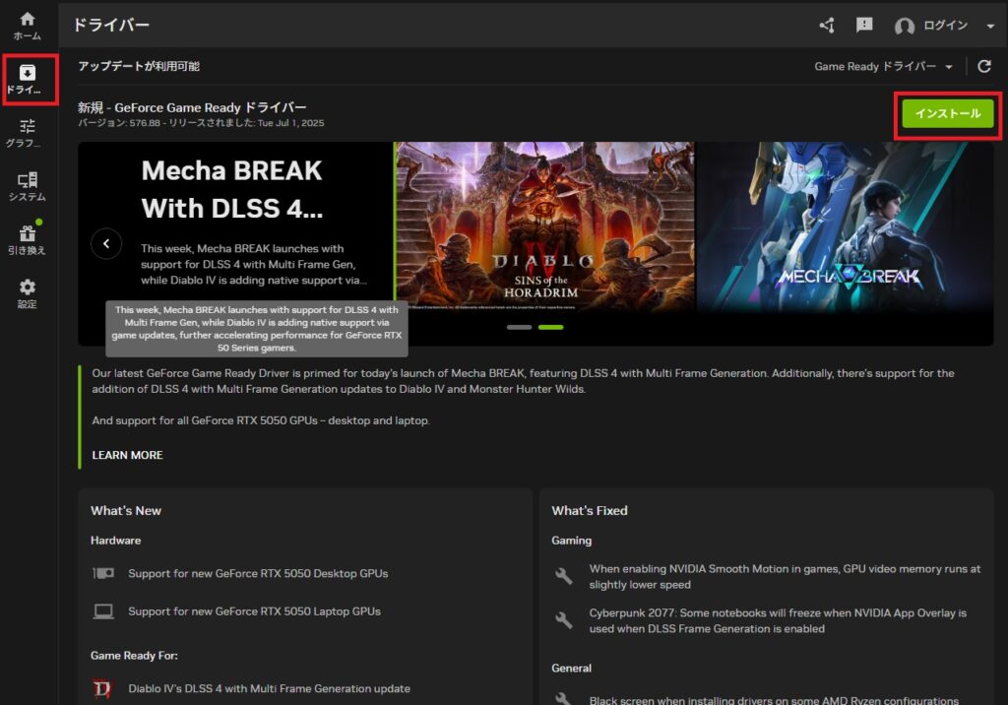Image resolution: width=1008 pixels, height=705 pixels.
Task: Click the '新規 - GeForce Game Ready ドライバー' title
Action: 192,107
